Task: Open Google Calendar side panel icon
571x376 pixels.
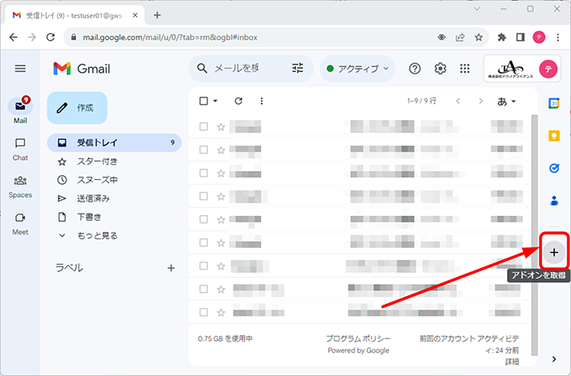Action: [554, 103]
